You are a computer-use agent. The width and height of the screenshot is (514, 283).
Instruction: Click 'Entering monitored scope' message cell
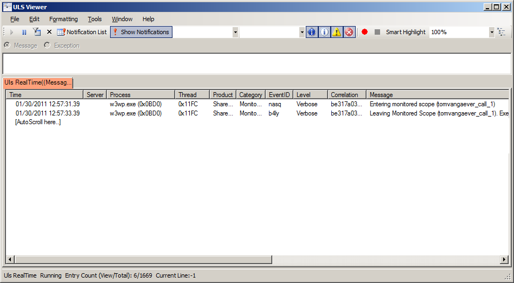point(432,104)
